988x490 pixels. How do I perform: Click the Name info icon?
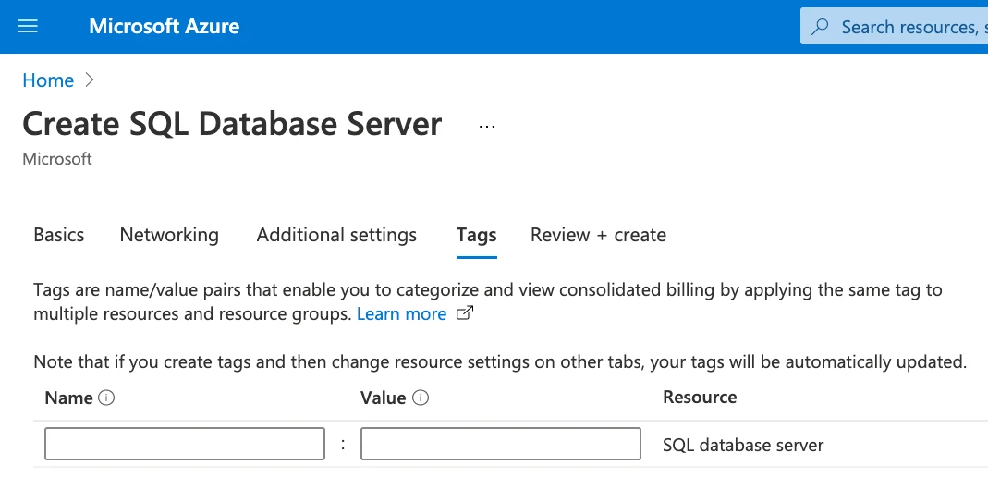106,398
